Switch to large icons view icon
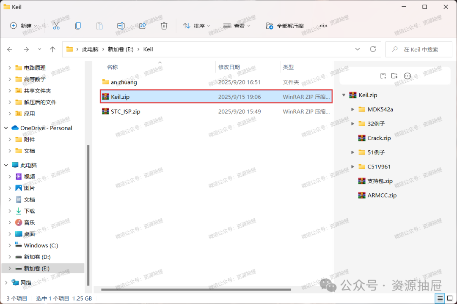Image resolution: width=457 pixels, height=304 pixels. (x=450, y=299)
